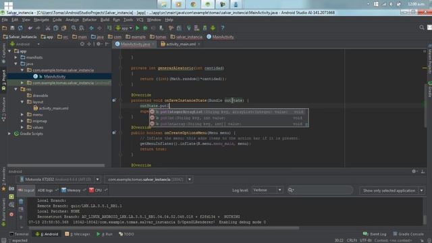This screenshot has width=432, height=243.
Task: Open the Build menu
Action: tap(105, 20)
